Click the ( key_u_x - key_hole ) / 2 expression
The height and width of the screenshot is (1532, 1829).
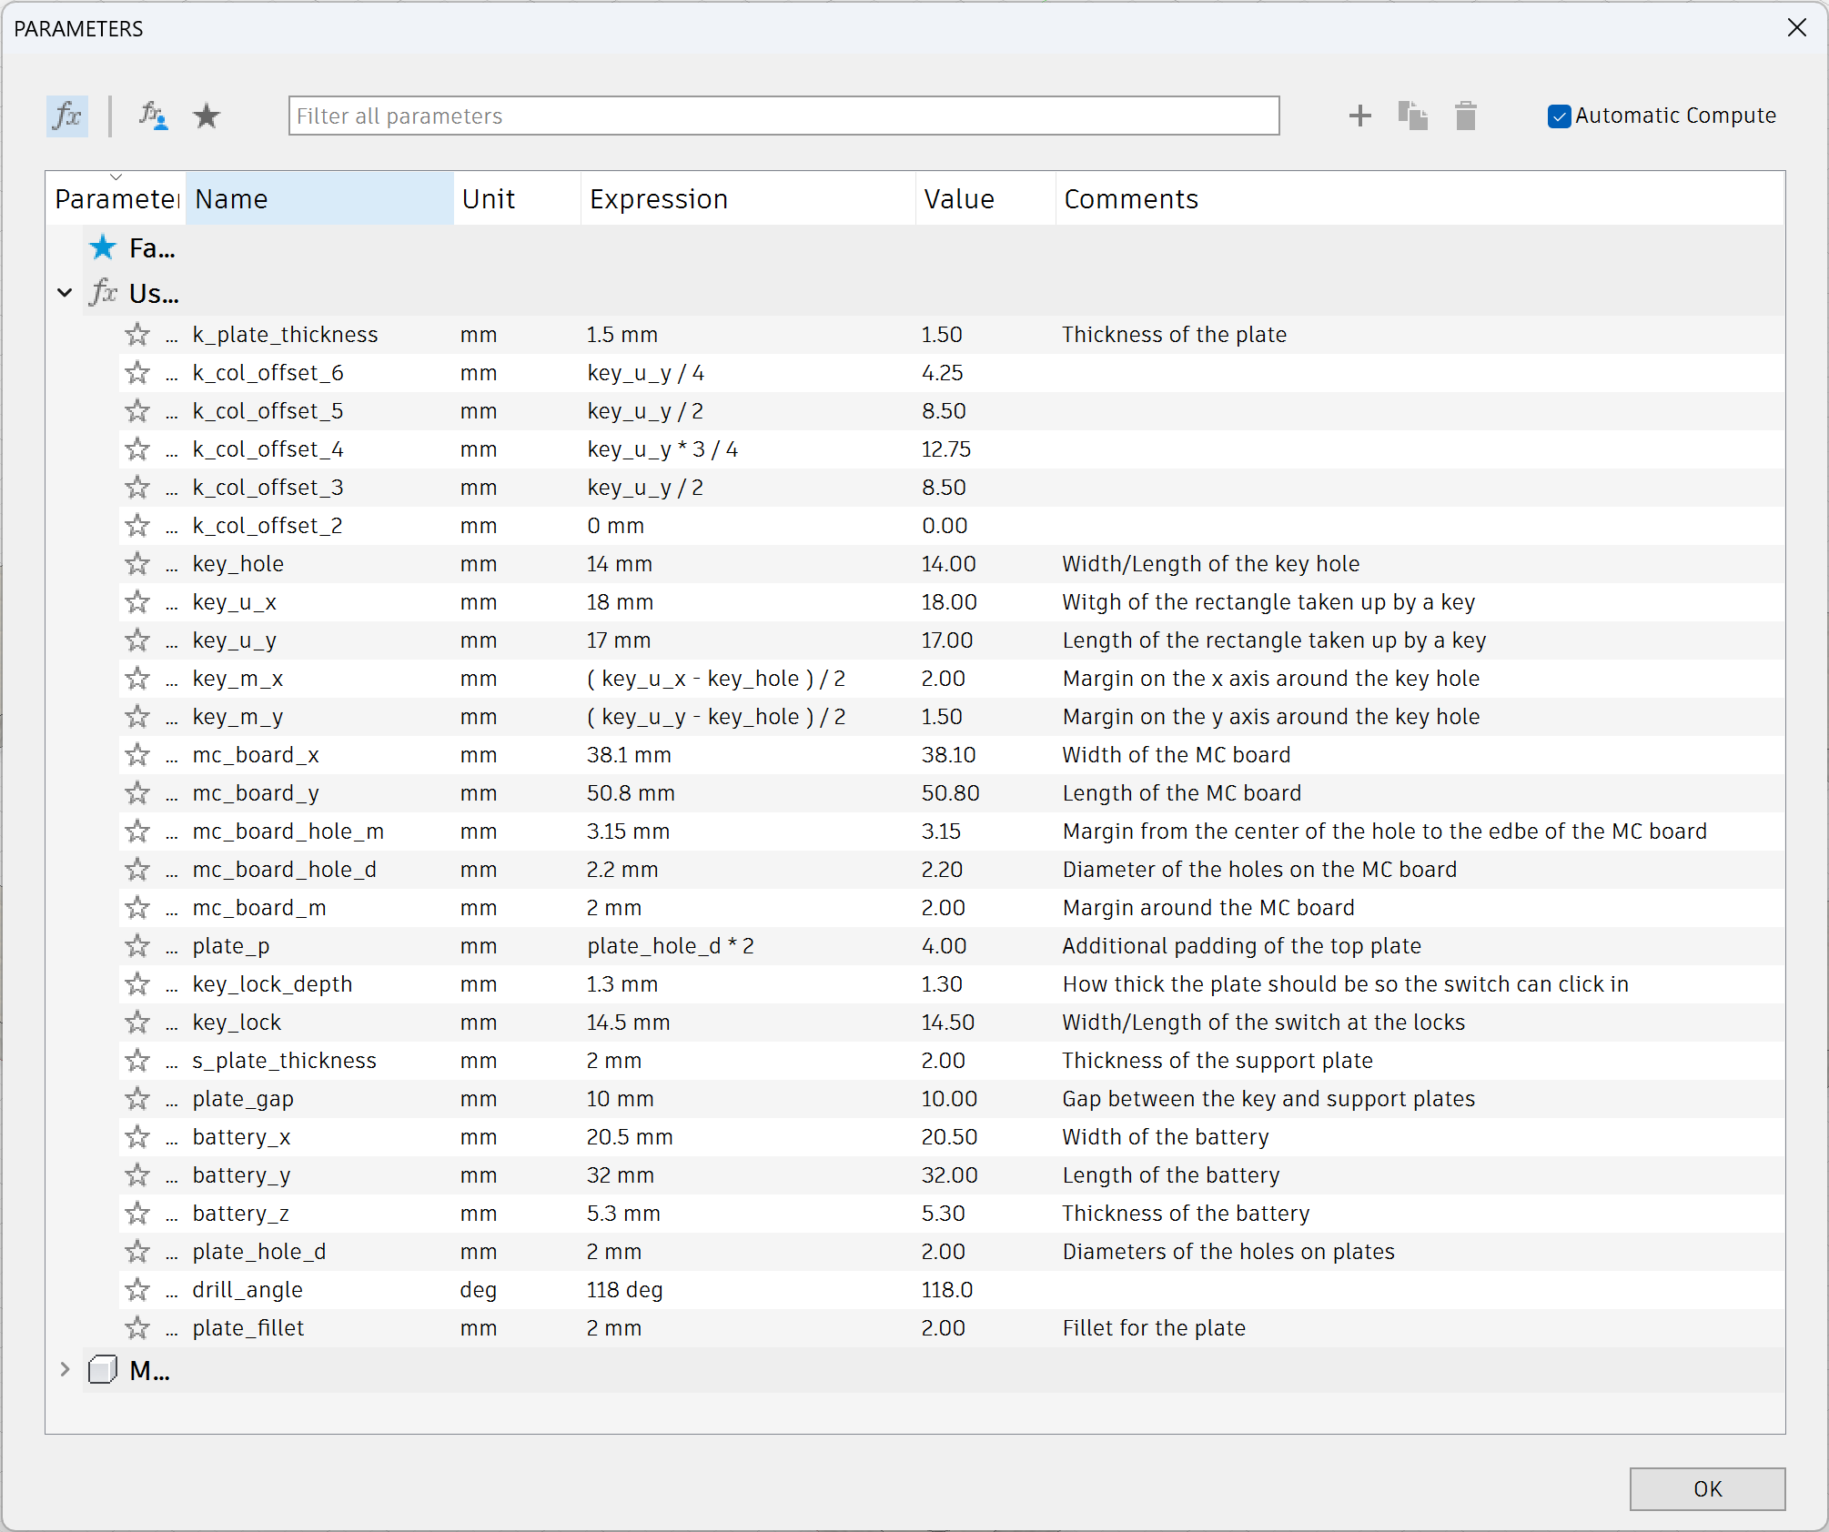(716, 679)
